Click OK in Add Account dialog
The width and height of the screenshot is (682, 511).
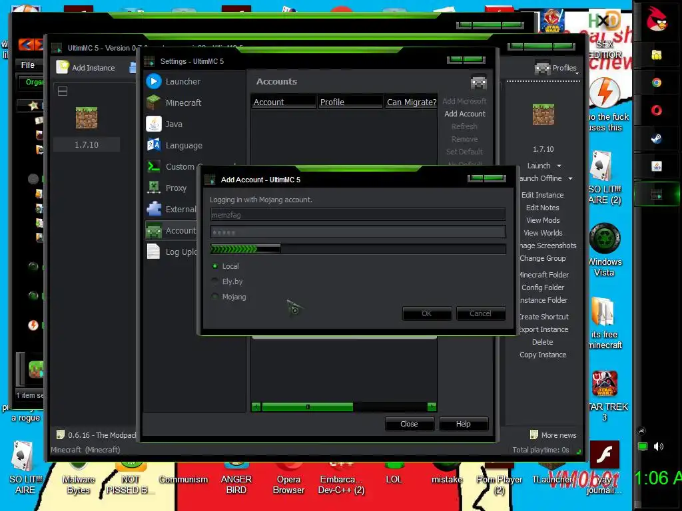[x=427, y=313]
